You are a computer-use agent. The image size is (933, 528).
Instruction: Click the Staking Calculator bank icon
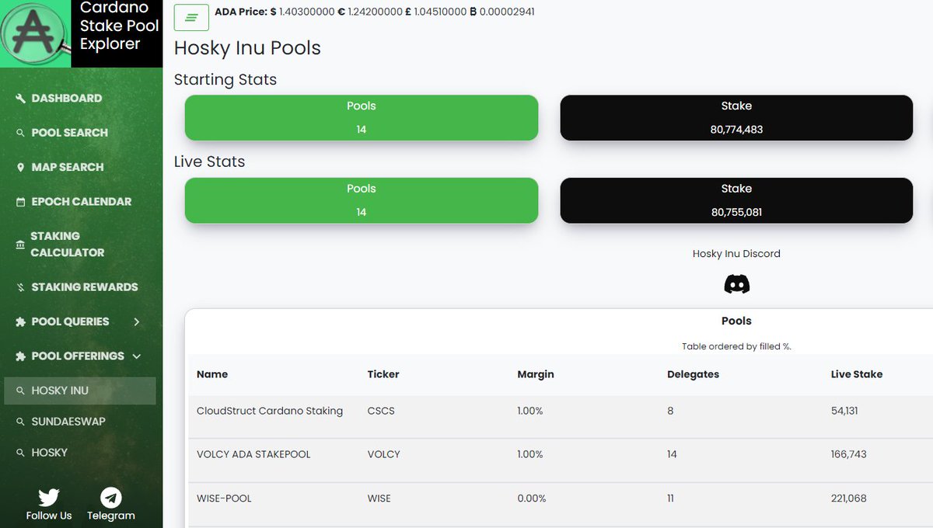[20, 245]
